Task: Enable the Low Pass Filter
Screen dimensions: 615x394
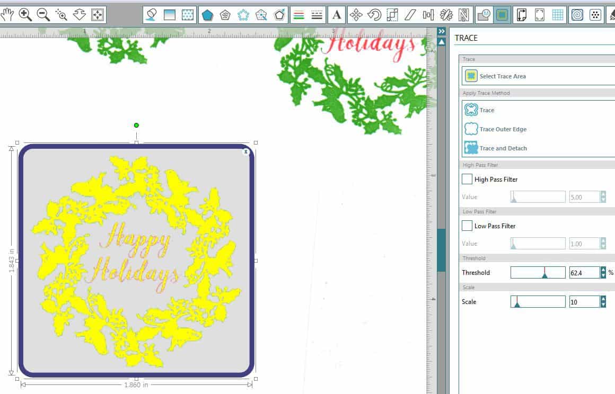Action: pos(467,226)
